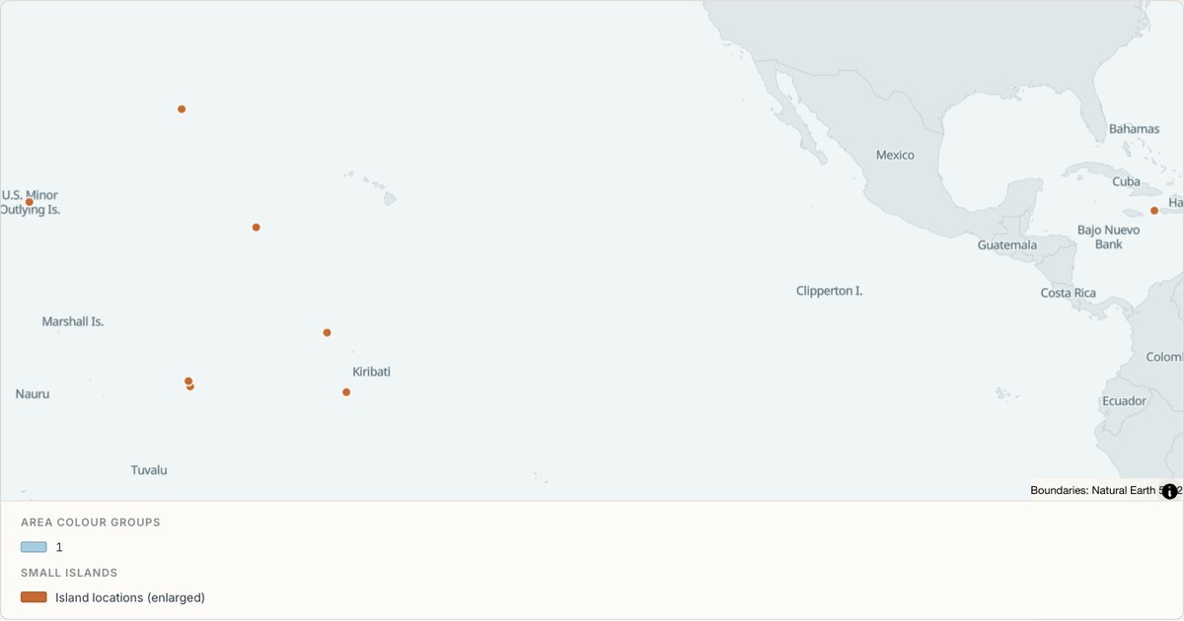Click the Guatemala label

(x=1007, y=244)
